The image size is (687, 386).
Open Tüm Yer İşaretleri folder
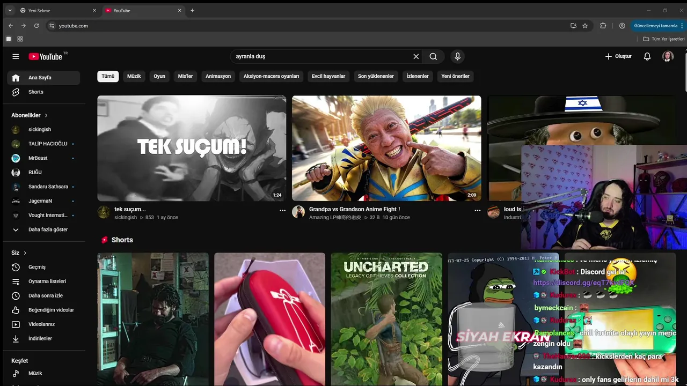point(664,39)
